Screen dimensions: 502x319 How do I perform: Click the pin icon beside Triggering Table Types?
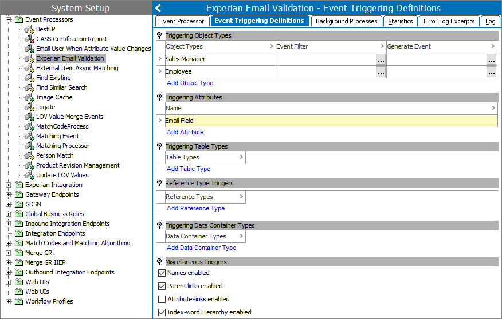point(159,146)
